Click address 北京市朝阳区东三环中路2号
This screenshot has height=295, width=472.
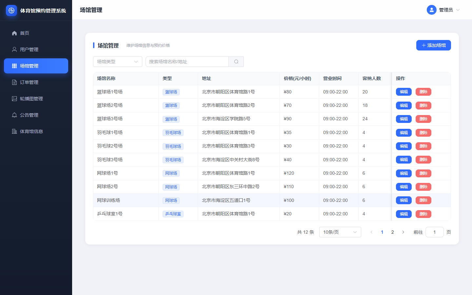[x=231, y=187]
